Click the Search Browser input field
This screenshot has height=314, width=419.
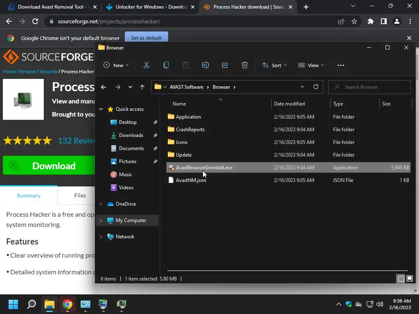[369, 87]
